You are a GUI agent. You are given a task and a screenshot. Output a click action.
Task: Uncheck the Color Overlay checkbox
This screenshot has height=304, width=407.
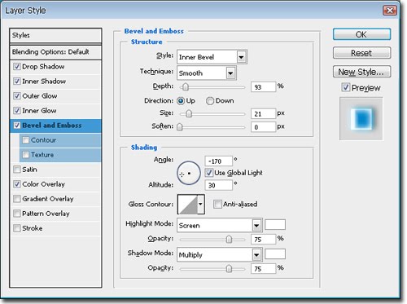17,184
